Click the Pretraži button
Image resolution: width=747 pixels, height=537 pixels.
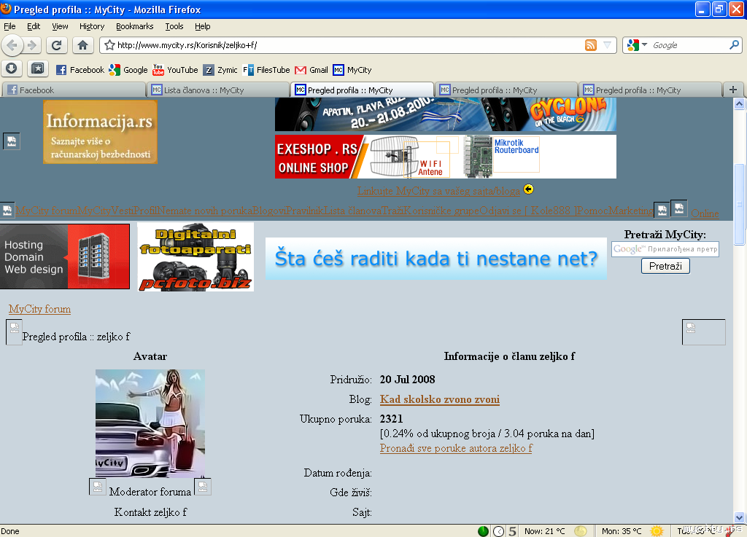point(665,267)
